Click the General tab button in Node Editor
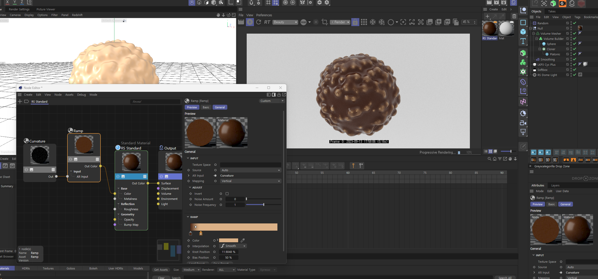The height and width of the screenshot is (279, 598). click(220, 107)
